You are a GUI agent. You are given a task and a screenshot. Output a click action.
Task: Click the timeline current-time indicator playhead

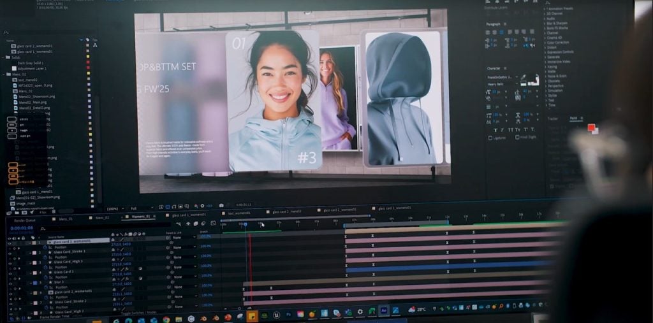click(245, 225)
